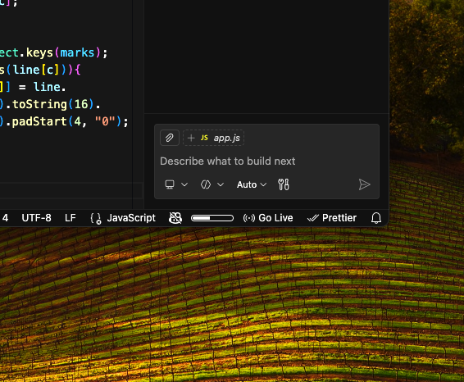Open notifications bell icon
Image resolution: width=464 pixels, height=382 pixels.
coord(376,218)
